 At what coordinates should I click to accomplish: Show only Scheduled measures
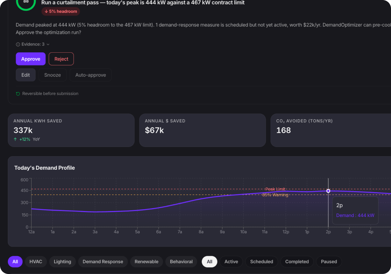[x=262, y=262]
